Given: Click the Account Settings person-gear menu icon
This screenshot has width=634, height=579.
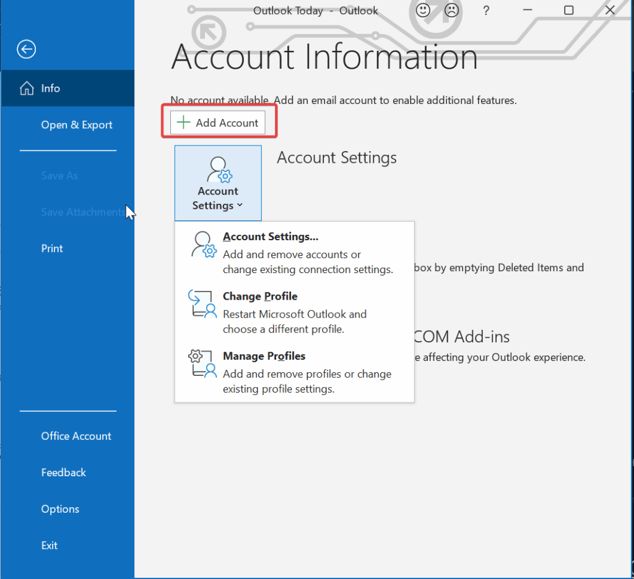Looking at the screenshot, I should pyautogui.click(x=203, y=244).
